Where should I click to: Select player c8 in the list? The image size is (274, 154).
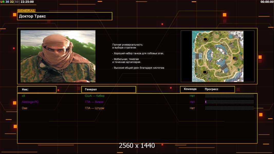point(24,96)
